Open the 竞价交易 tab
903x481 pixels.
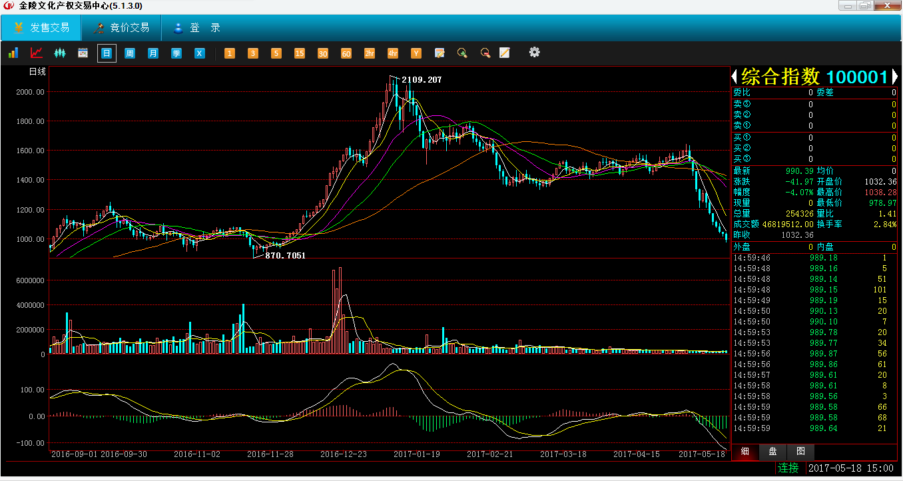click(121, 28)
